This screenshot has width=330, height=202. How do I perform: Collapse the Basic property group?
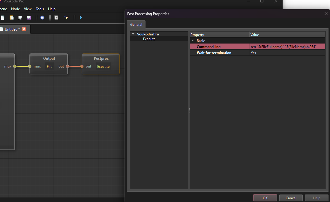click(193, 41)
